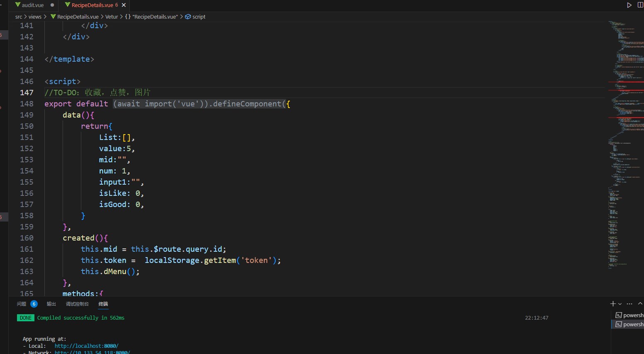Click line number 147 in the gutter

coord(27,92)
